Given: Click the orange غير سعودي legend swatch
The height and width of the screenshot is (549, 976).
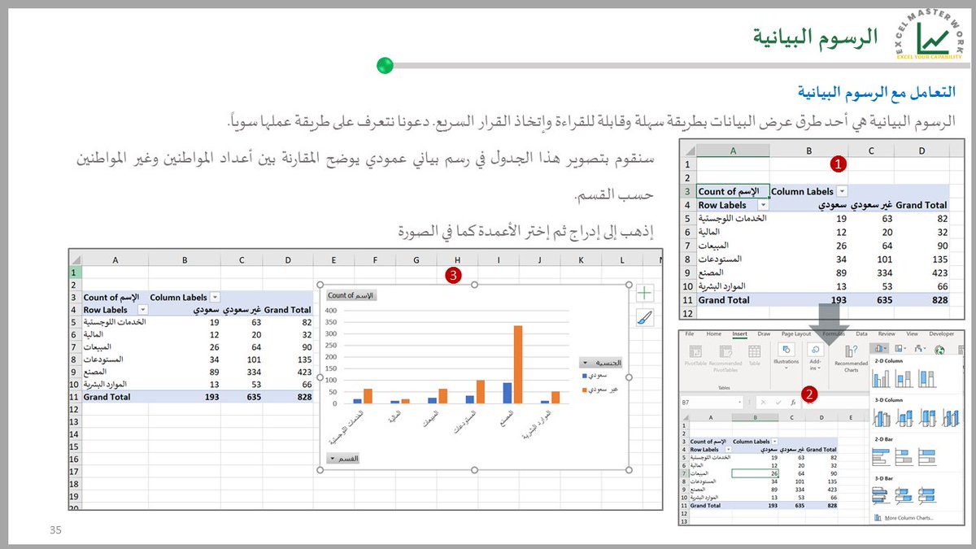Looking at the screenshot, I should [586, 391].
